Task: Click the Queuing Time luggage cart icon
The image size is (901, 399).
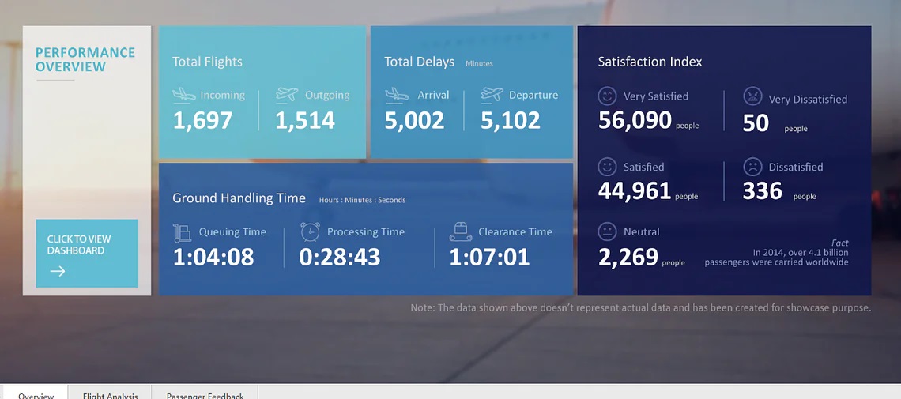Action: coord(182,232)
